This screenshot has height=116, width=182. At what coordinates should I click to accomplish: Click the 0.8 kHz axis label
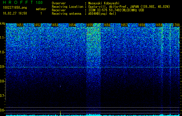[2, 81]
